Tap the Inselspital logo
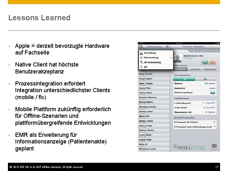The width and height of the screenshot is (228, 171). pos(189,147)
